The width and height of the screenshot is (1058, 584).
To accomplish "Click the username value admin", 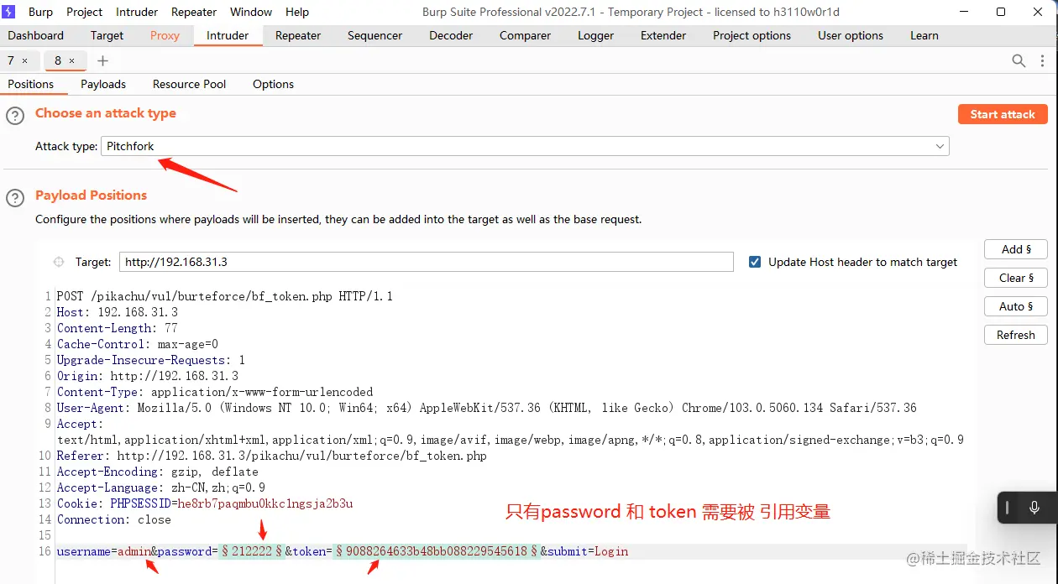I will coord(134,551).
